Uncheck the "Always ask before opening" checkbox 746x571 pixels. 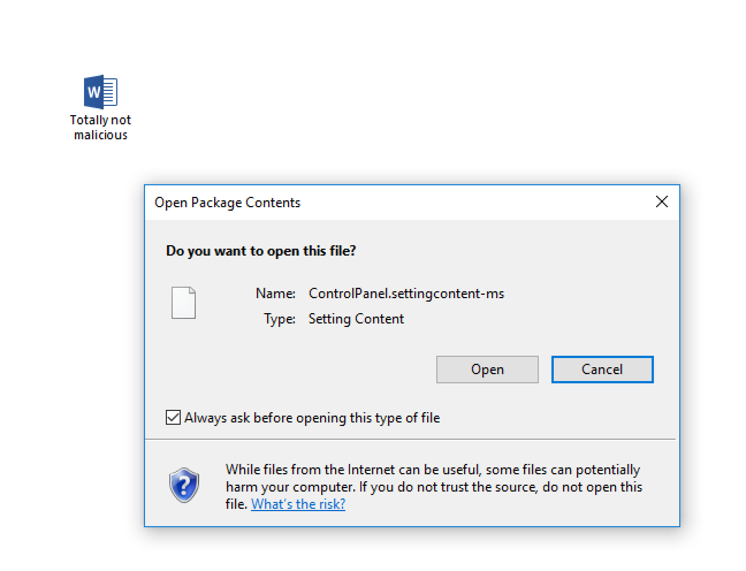coord(173,417)
